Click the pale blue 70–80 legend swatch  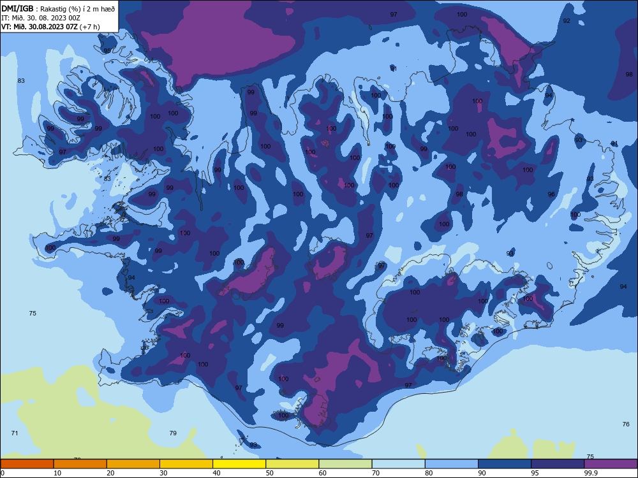[398, 464]
